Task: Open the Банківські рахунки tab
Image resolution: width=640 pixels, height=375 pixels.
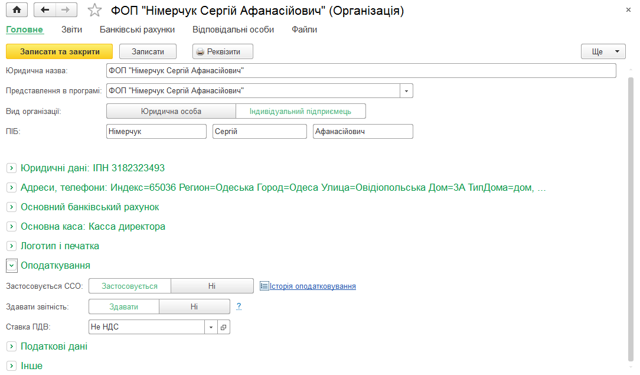Action: point(137,30)
